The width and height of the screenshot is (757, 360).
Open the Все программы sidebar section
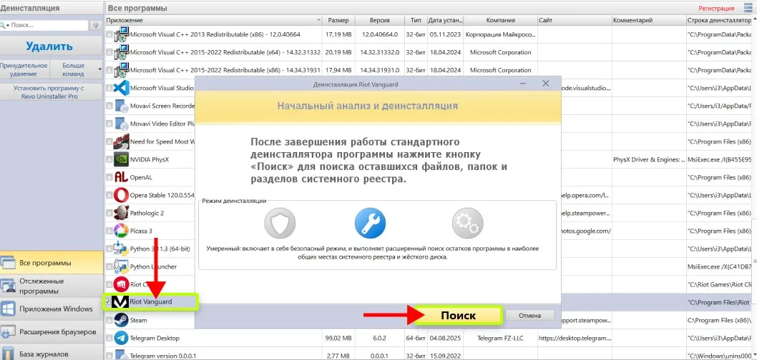click(x=52, y=263)
